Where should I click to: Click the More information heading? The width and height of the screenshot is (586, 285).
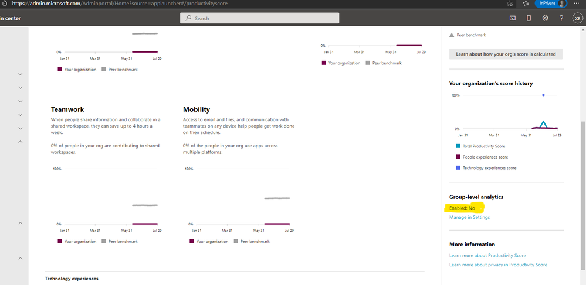472,245
